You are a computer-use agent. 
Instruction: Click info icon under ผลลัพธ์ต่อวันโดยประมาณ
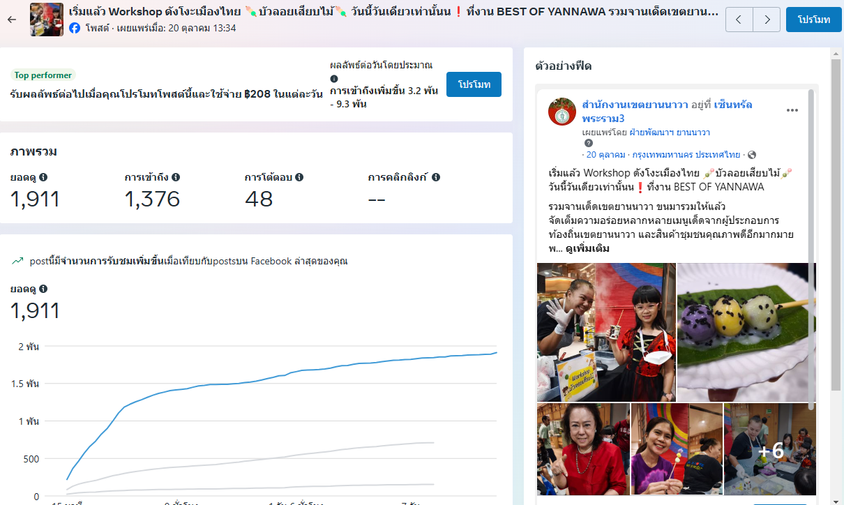tap(334, 79)
